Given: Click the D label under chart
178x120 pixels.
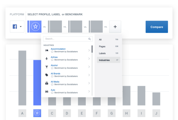Looking at the screenshot, I should [67, 113].
